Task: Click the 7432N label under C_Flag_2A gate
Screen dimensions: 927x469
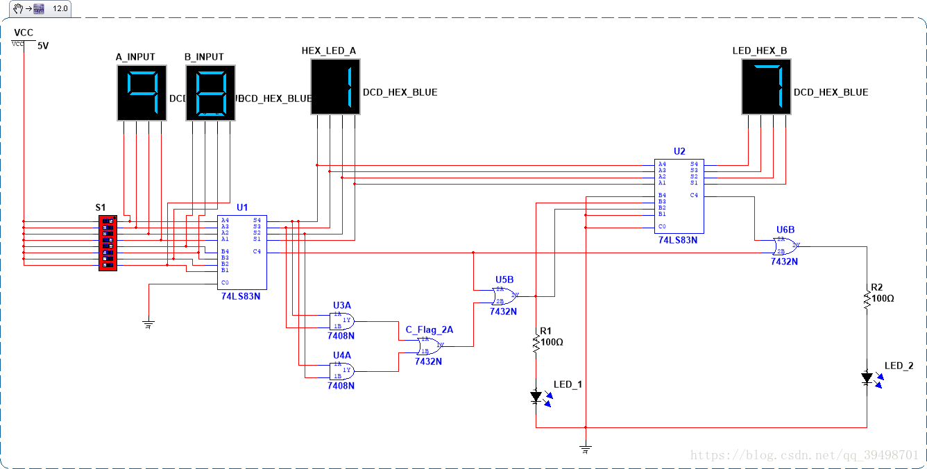Action: coord(428,361)
